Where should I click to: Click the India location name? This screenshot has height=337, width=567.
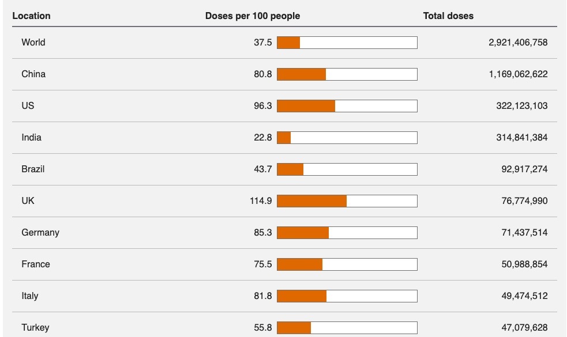[31, 138]
